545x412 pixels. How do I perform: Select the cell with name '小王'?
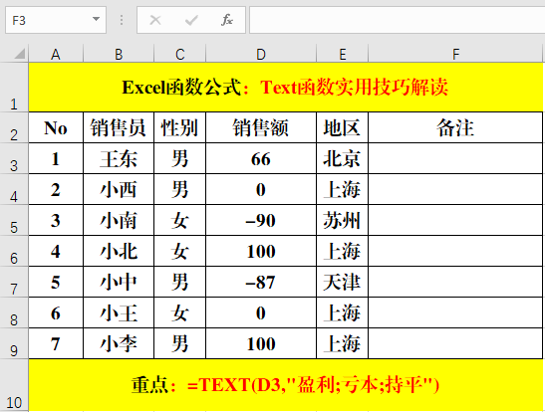point(119,312)
